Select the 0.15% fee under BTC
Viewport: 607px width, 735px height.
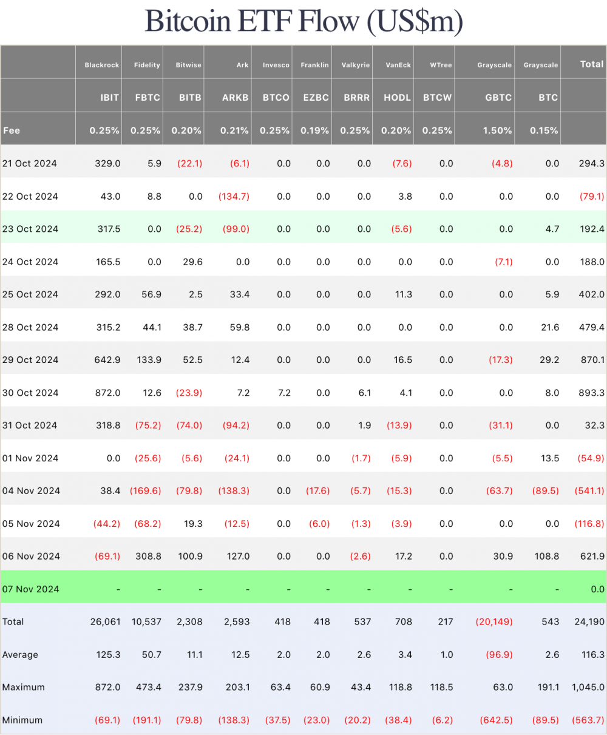[x=544, y=130]
